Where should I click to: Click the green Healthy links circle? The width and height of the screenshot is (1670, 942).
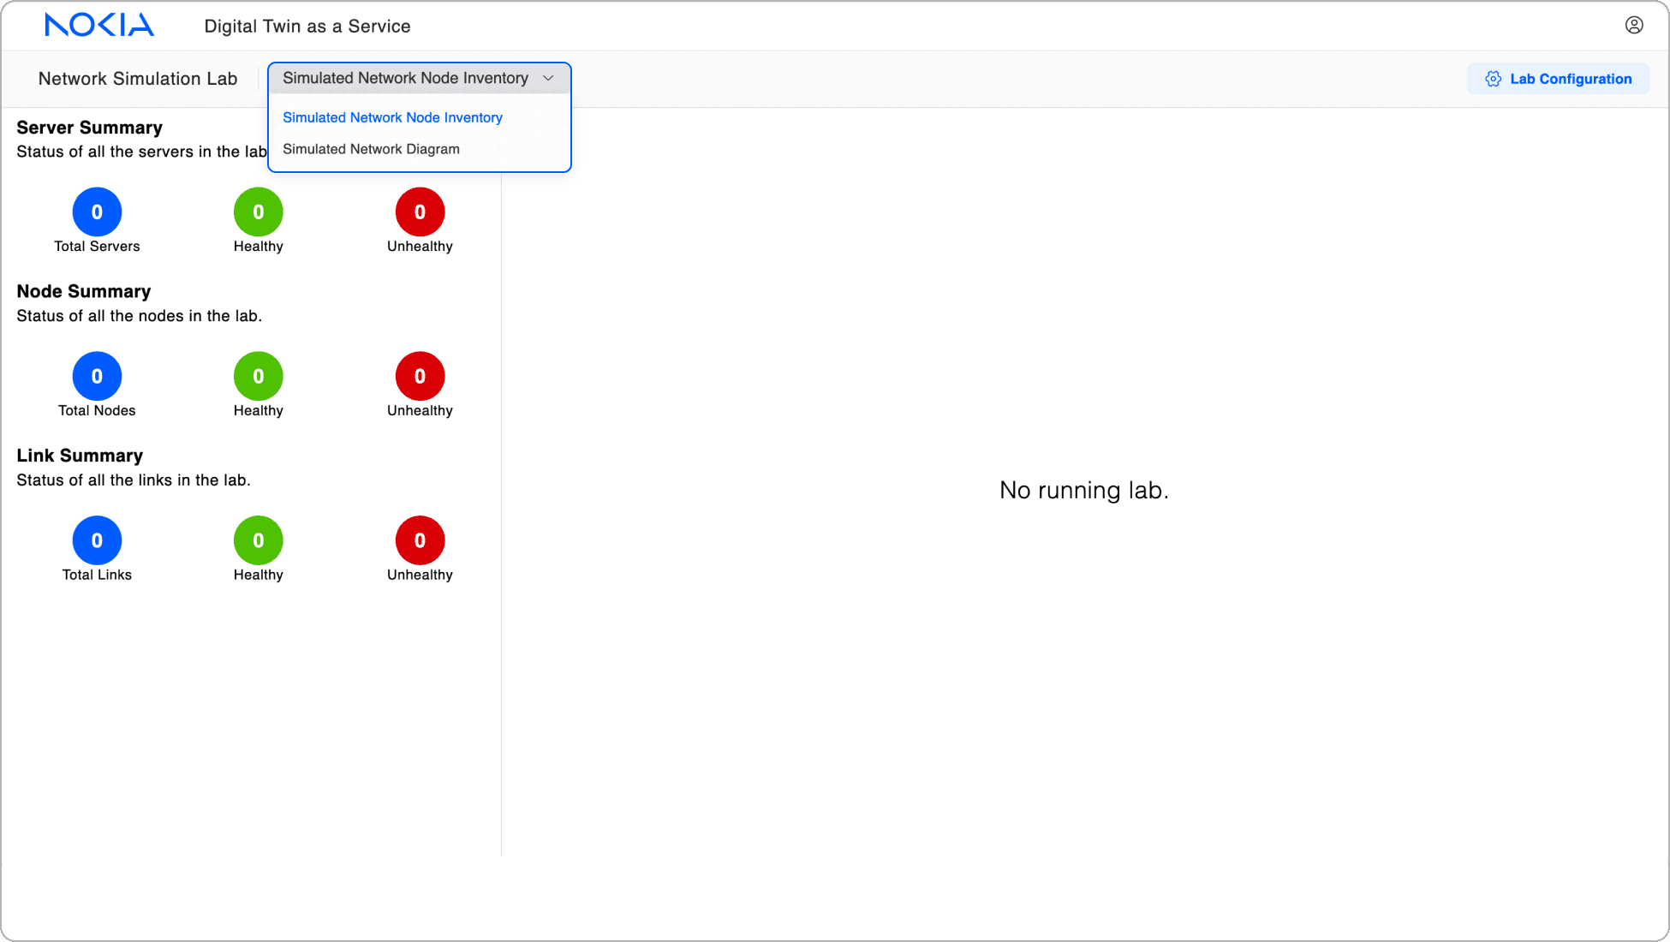(258, 540)
